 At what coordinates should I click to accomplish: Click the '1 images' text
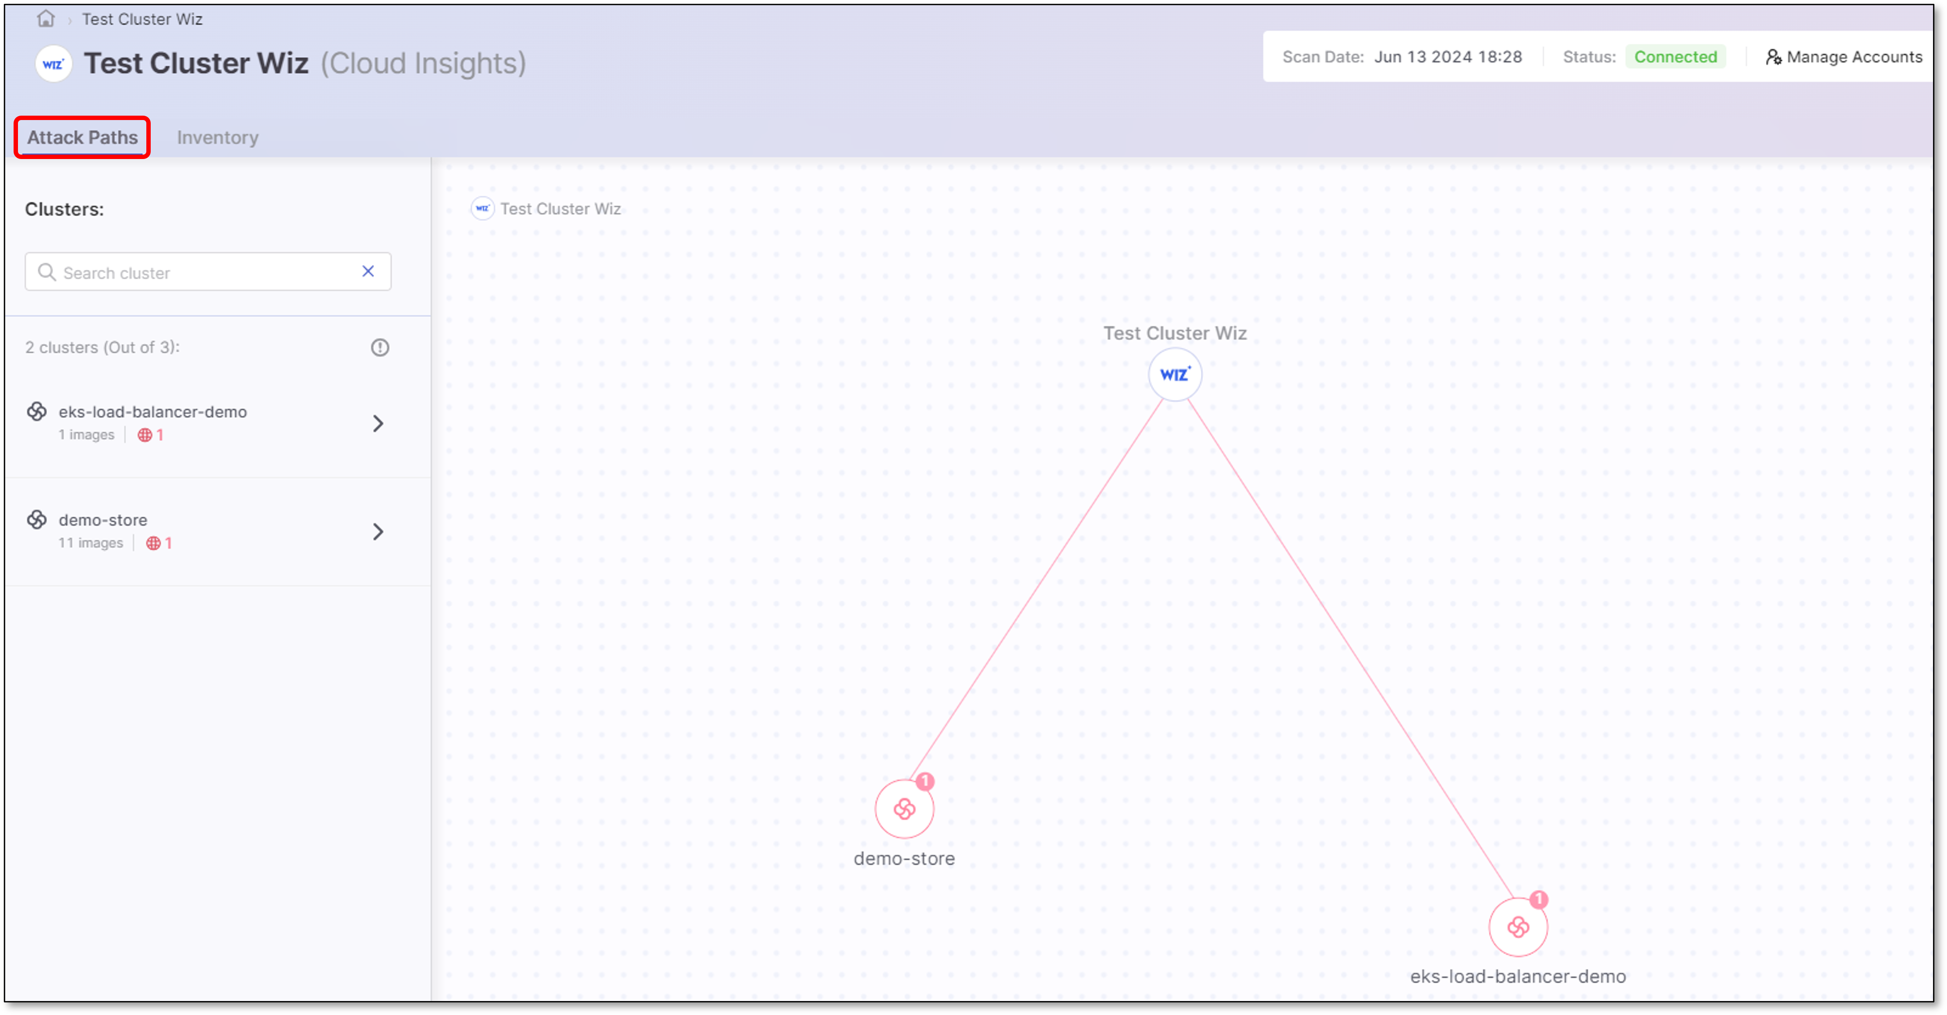86,435
